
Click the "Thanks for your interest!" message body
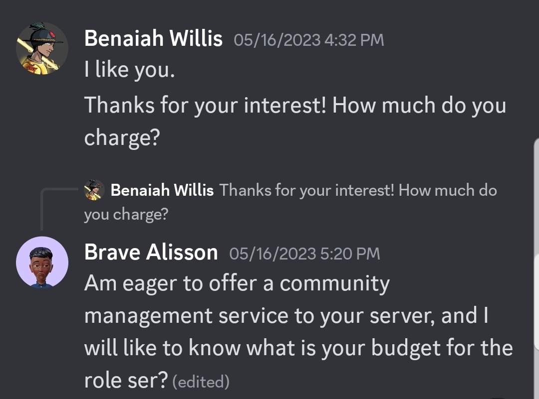(x=294, y=106)
